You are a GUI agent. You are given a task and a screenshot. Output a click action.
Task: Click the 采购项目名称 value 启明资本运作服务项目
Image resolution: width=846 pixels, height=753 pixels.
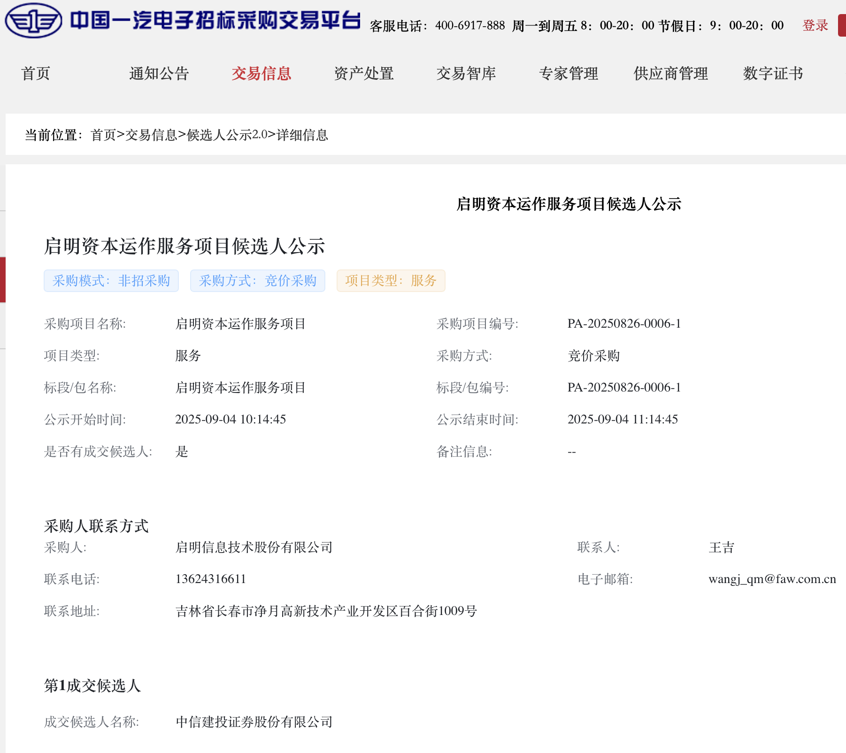click(x=241, y=324)
